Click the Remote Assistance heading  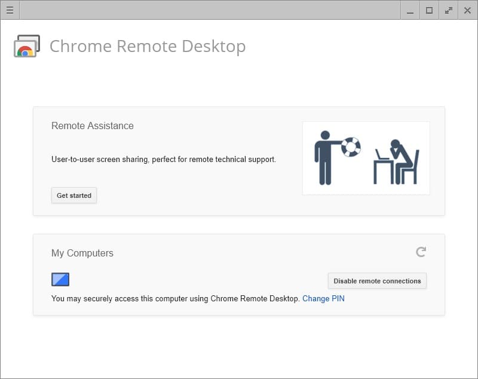[93, 126]
